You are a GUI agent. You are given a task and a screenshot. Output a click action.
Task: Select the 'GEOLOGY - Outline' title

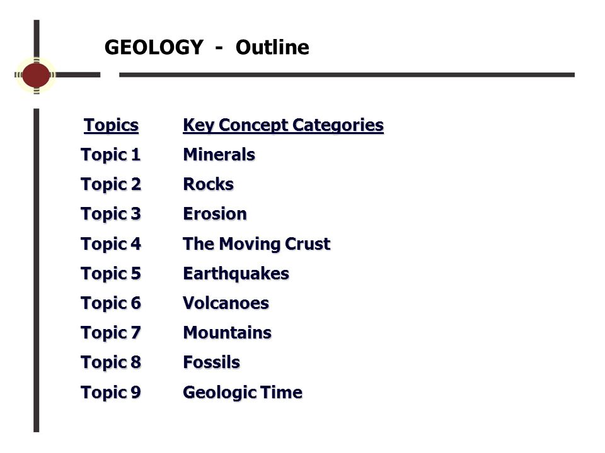point(207,48)
